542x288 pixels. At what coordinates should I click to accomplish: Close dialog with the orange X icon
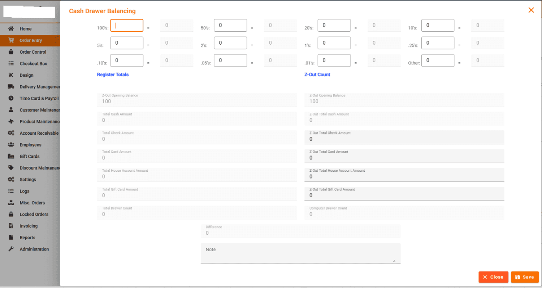tap(531, 10)
